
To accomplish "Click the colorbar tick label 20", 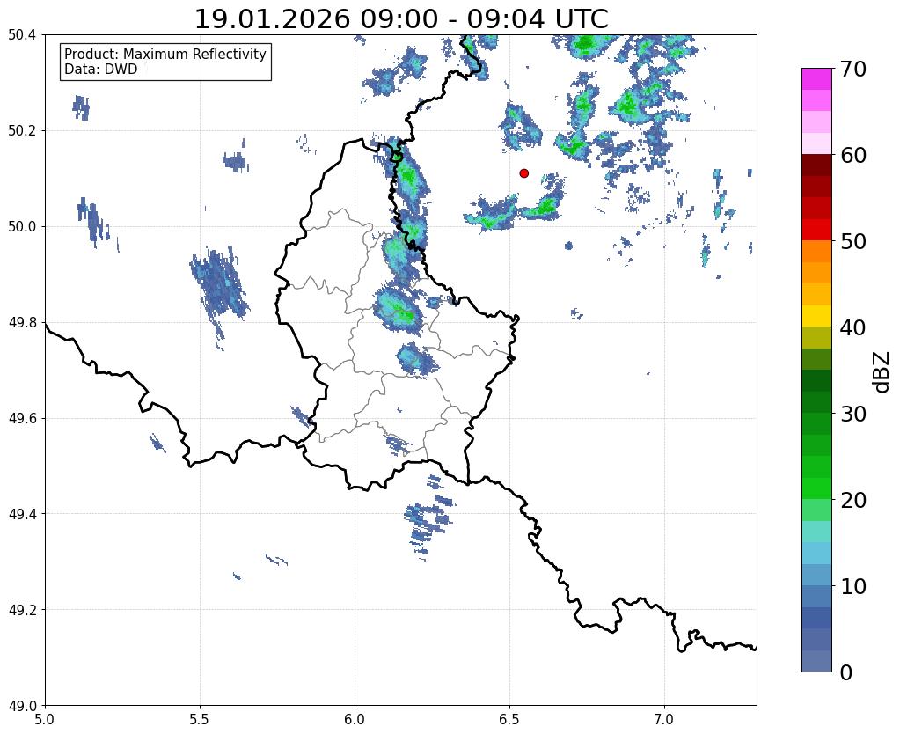I will pos(852,500).
